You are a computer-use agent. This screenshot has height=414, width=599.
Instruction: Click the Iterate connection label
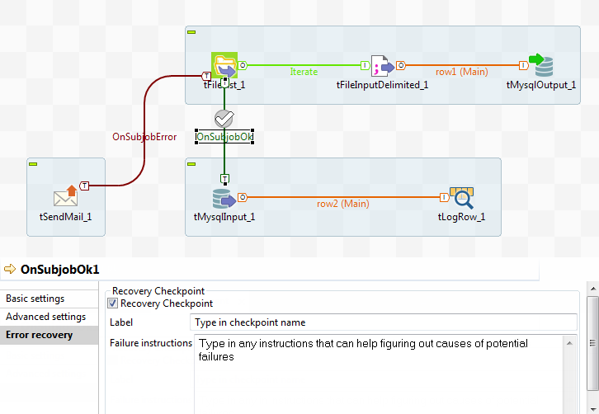coord(304,72)
